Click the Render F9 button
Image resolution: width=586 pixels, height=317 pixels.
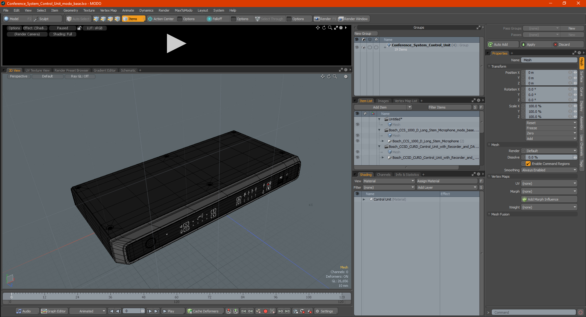[325, 19]
